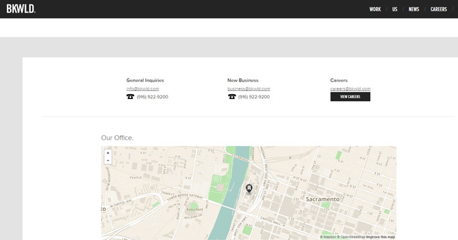This screenshot has height=240, width=458.
Task: Click the office location marker pin
Action: click(249, 189)
